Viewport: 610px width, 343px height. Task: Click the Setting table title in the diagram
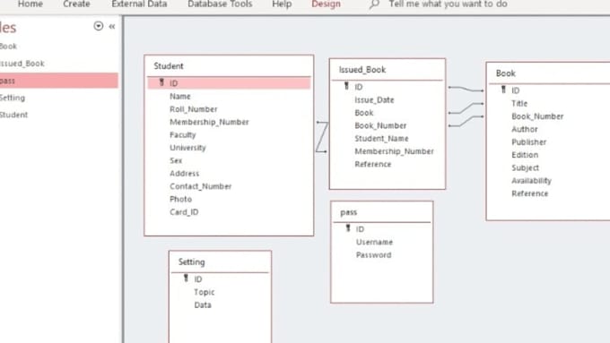tap(191, 262)
